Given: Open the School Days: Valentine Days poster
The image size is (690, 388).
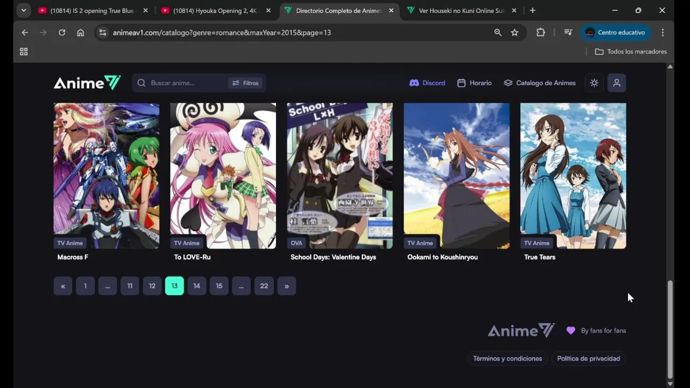Looking at the screenshot, I should pos(340,176).
